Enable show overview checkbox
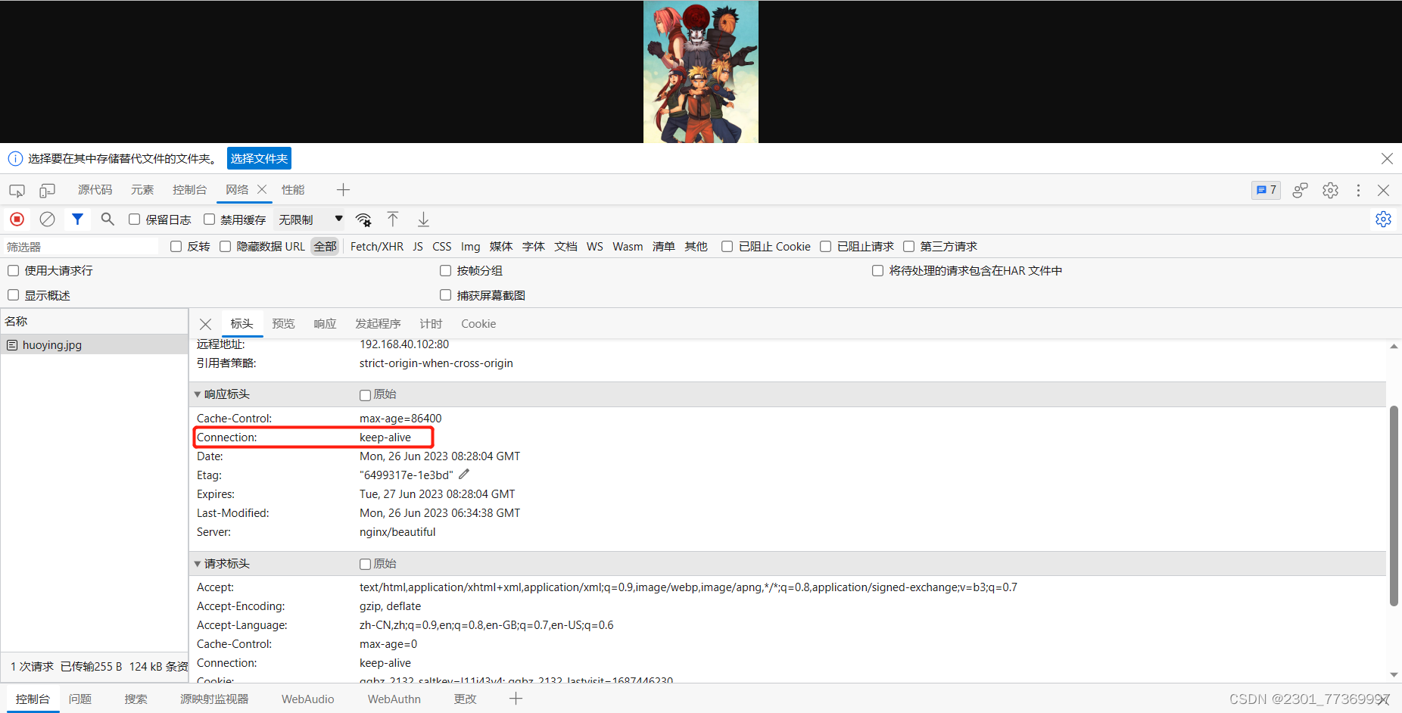The width and height of the screenshot is (1402, 713). [13, 295]
